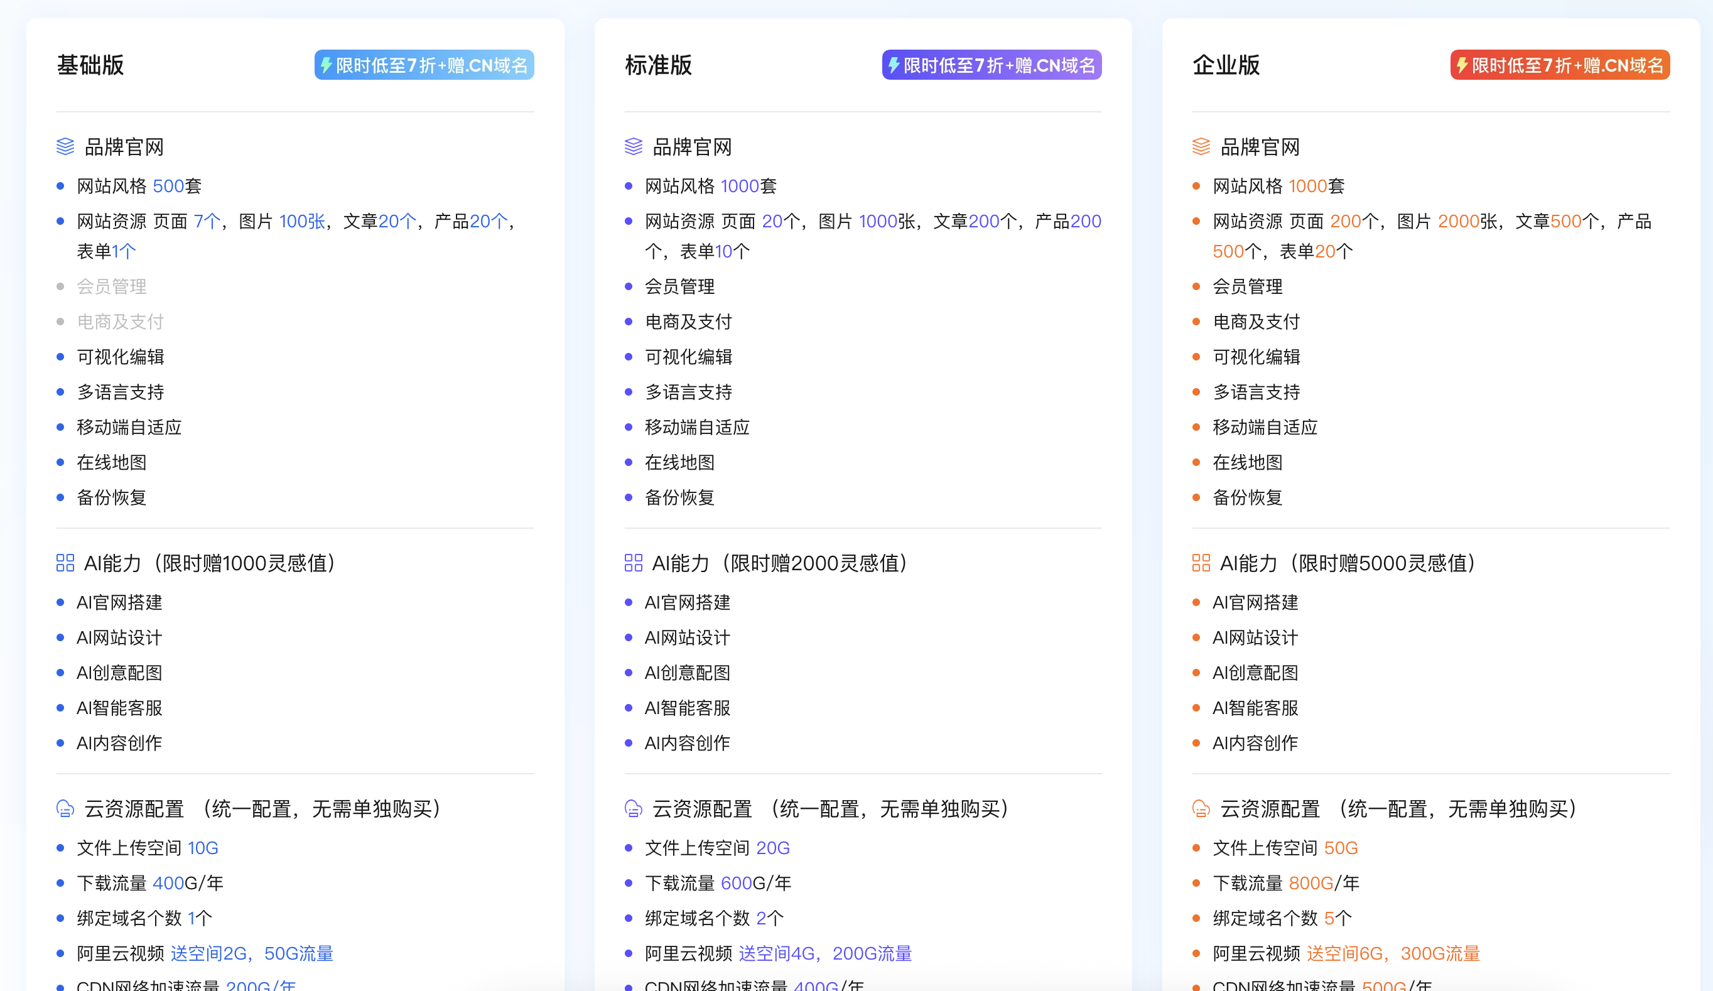This screenshot has height=991, width=1713.
Task: Click the 送空间4G，200G流量 link in 标准版
Action: [x=824, y=953]
